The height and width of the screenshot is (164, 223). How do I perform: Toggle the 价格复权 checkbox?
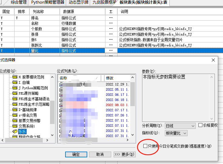200,125
